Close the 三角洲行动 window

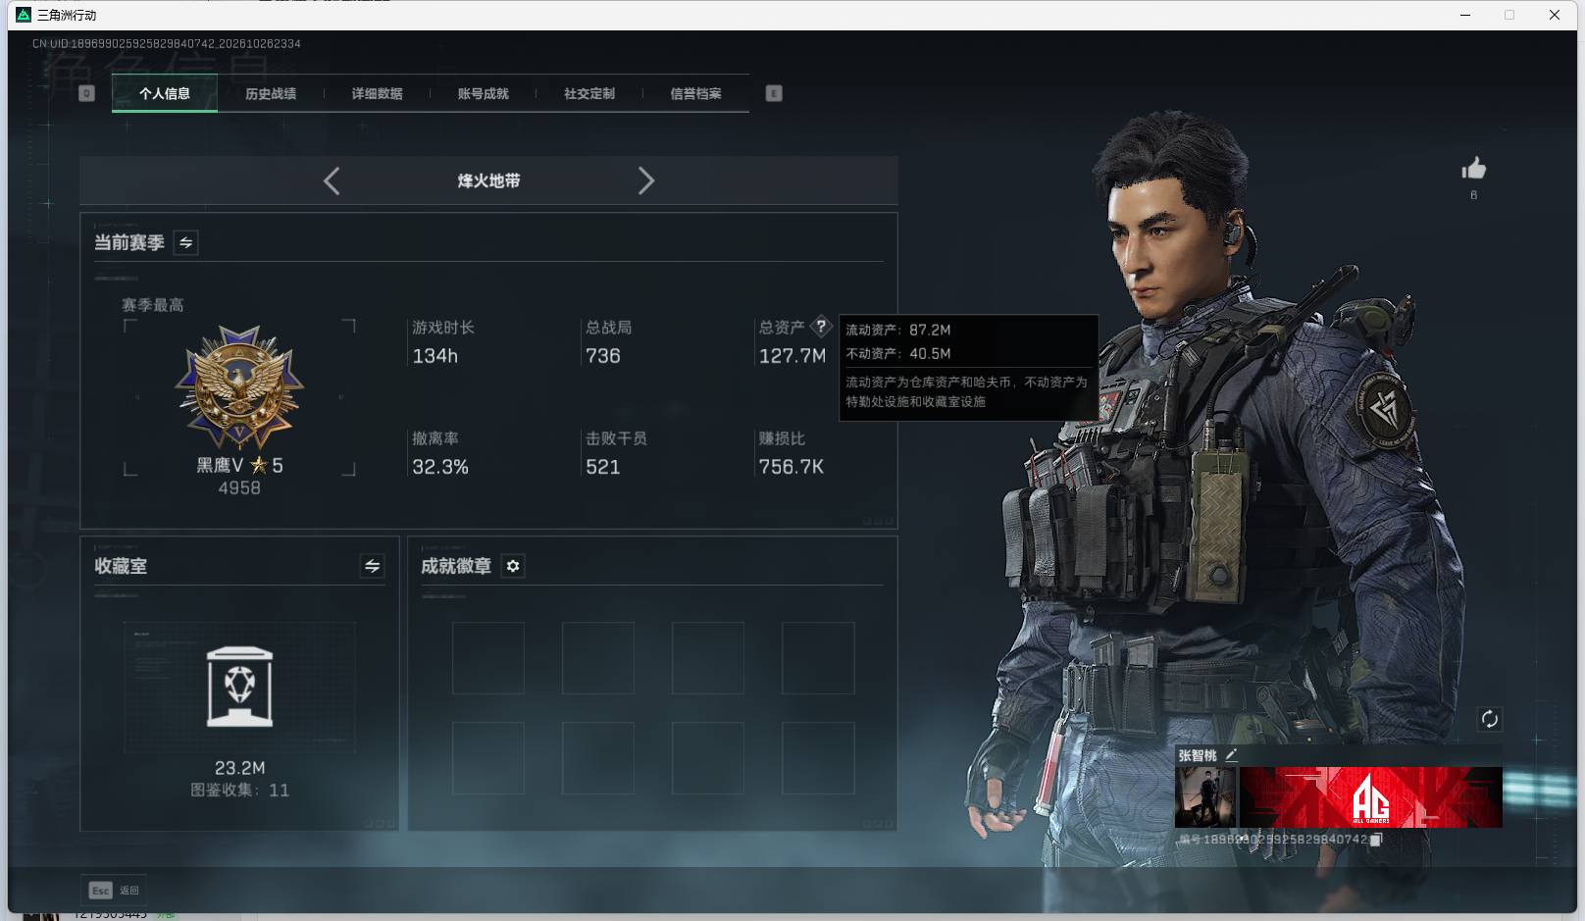1555,15
